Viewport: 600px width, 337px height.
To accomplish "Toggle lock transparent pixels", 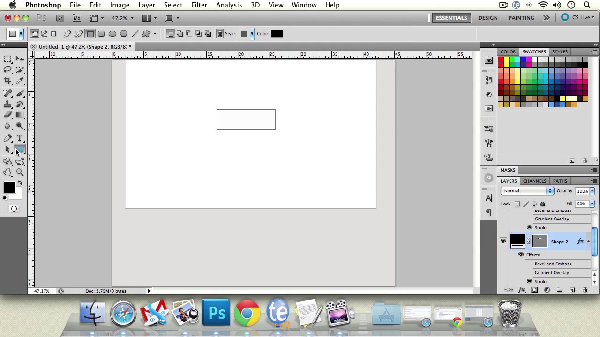I will coord(517,204).
